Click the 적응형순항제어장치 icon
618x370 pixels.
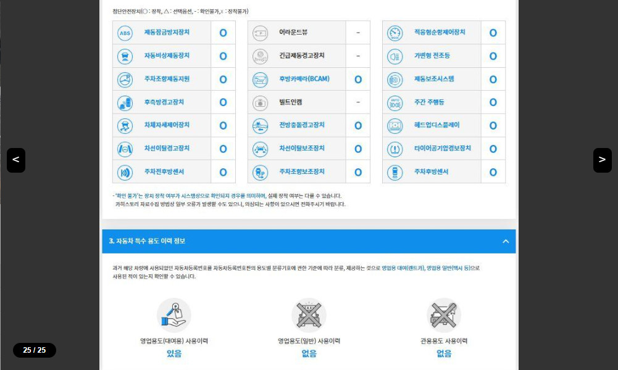click(x=395, y=33)
